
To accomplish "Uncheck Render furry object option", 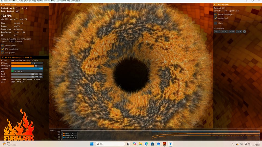I will 216,14.
